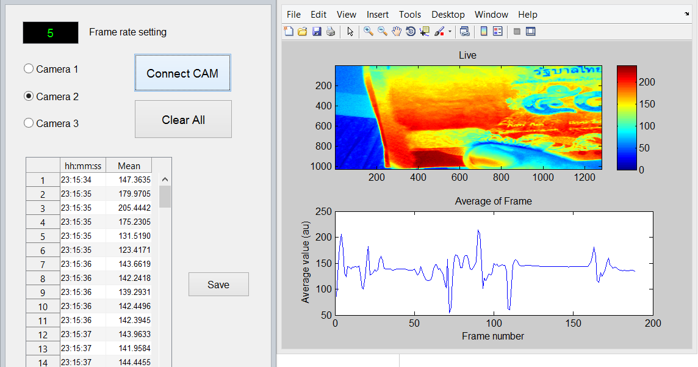Select the Camera 1 radio button
The width and height of the screenshot is (698, 367).
(x=28, y=68)
